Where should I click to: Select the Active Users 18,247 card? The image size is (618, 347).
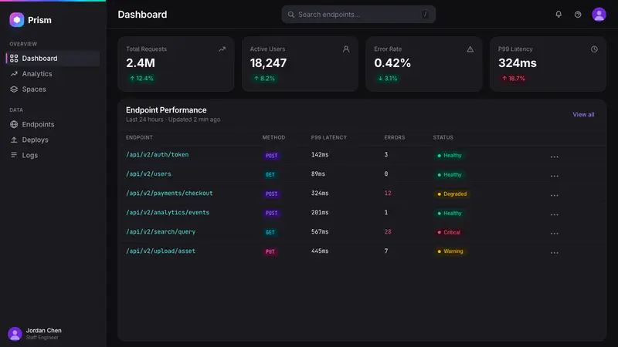[x=300, y=64]
